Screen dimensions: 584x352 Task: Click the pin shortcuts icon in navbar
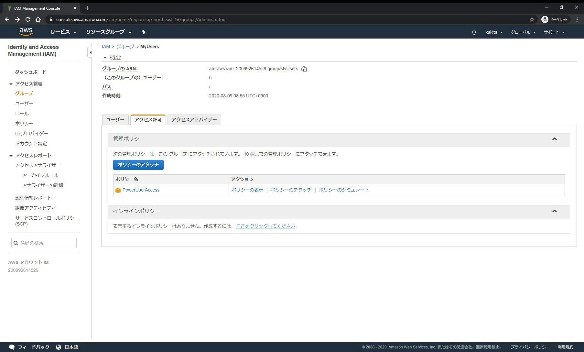(x=144, y=32)
